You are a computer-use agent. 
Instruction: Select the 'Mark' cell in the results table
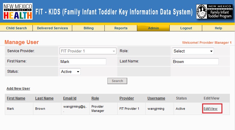[19, 109]
